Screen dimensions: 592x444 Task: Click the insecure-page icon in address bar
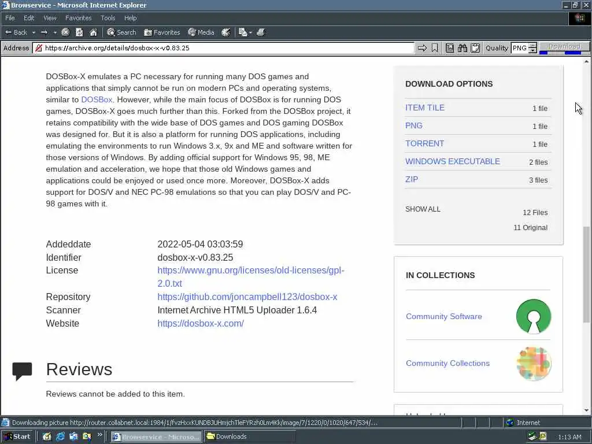(39, 48)
